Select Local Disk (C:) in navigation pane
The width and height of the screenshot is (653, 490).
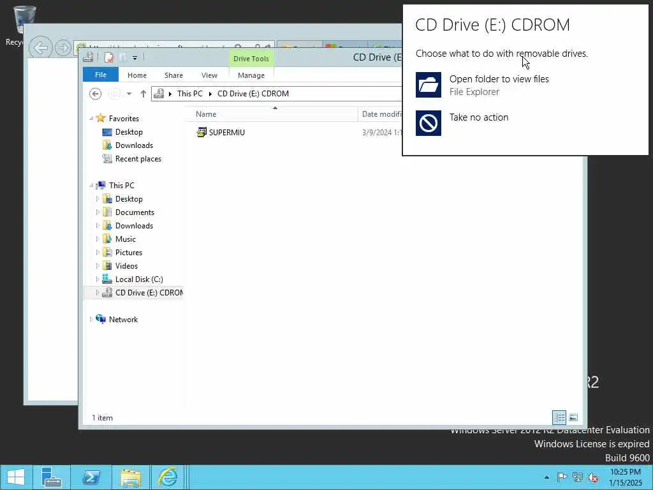pyautogui.click(x=139, y=279)
